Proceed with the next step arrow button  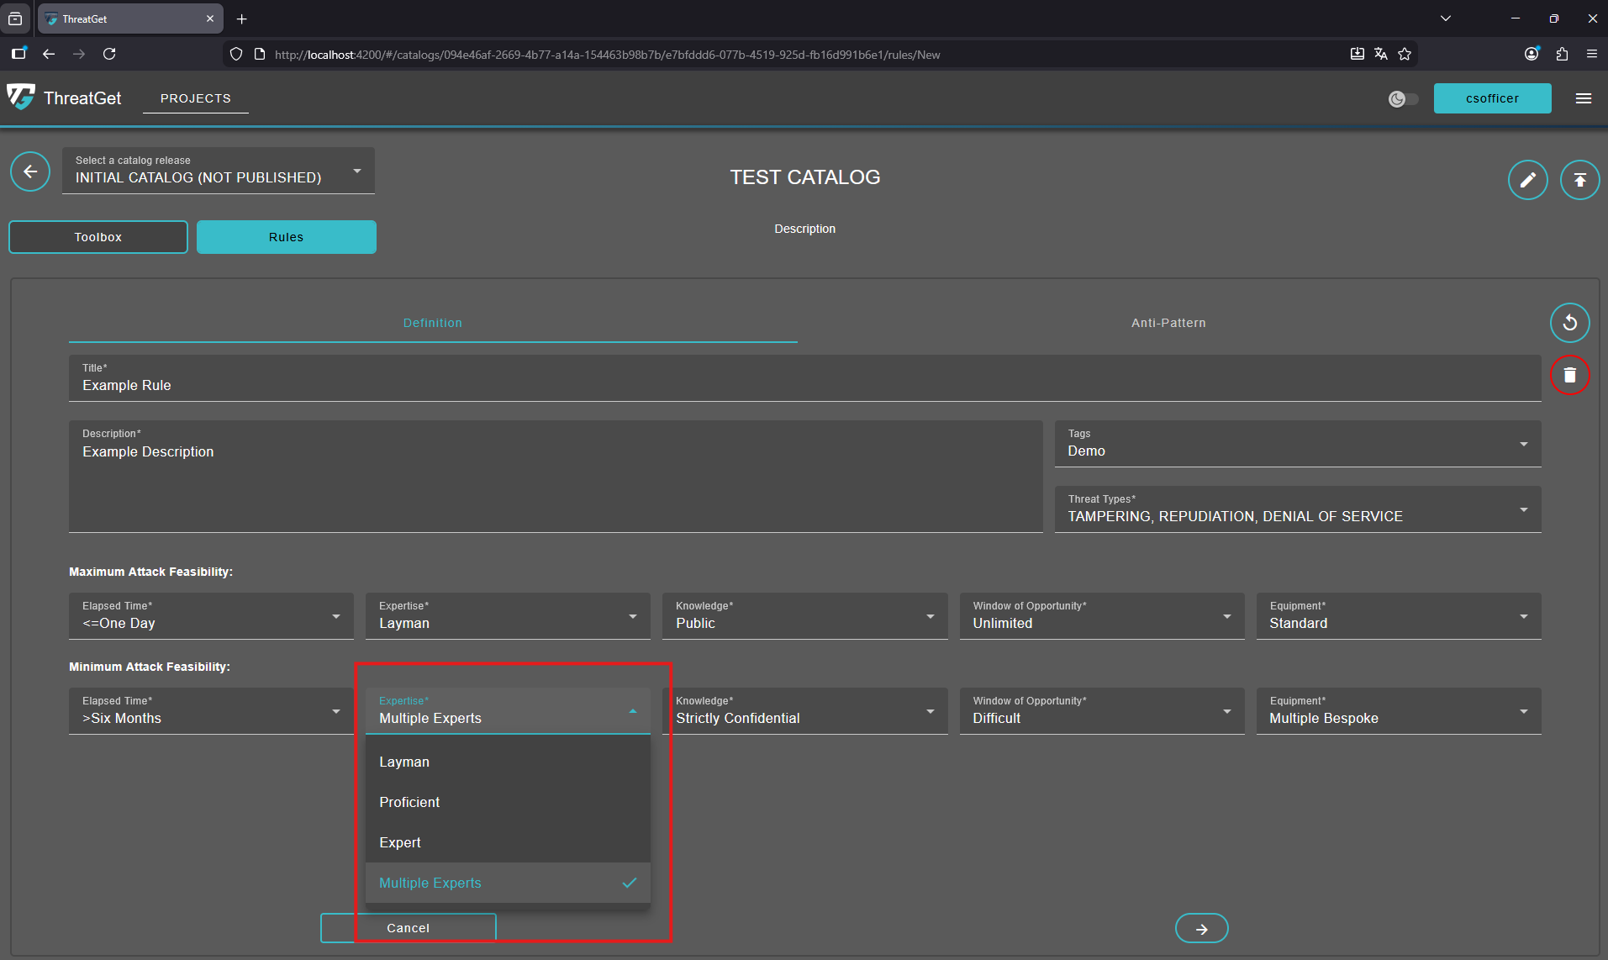[x=1201, y=928]
